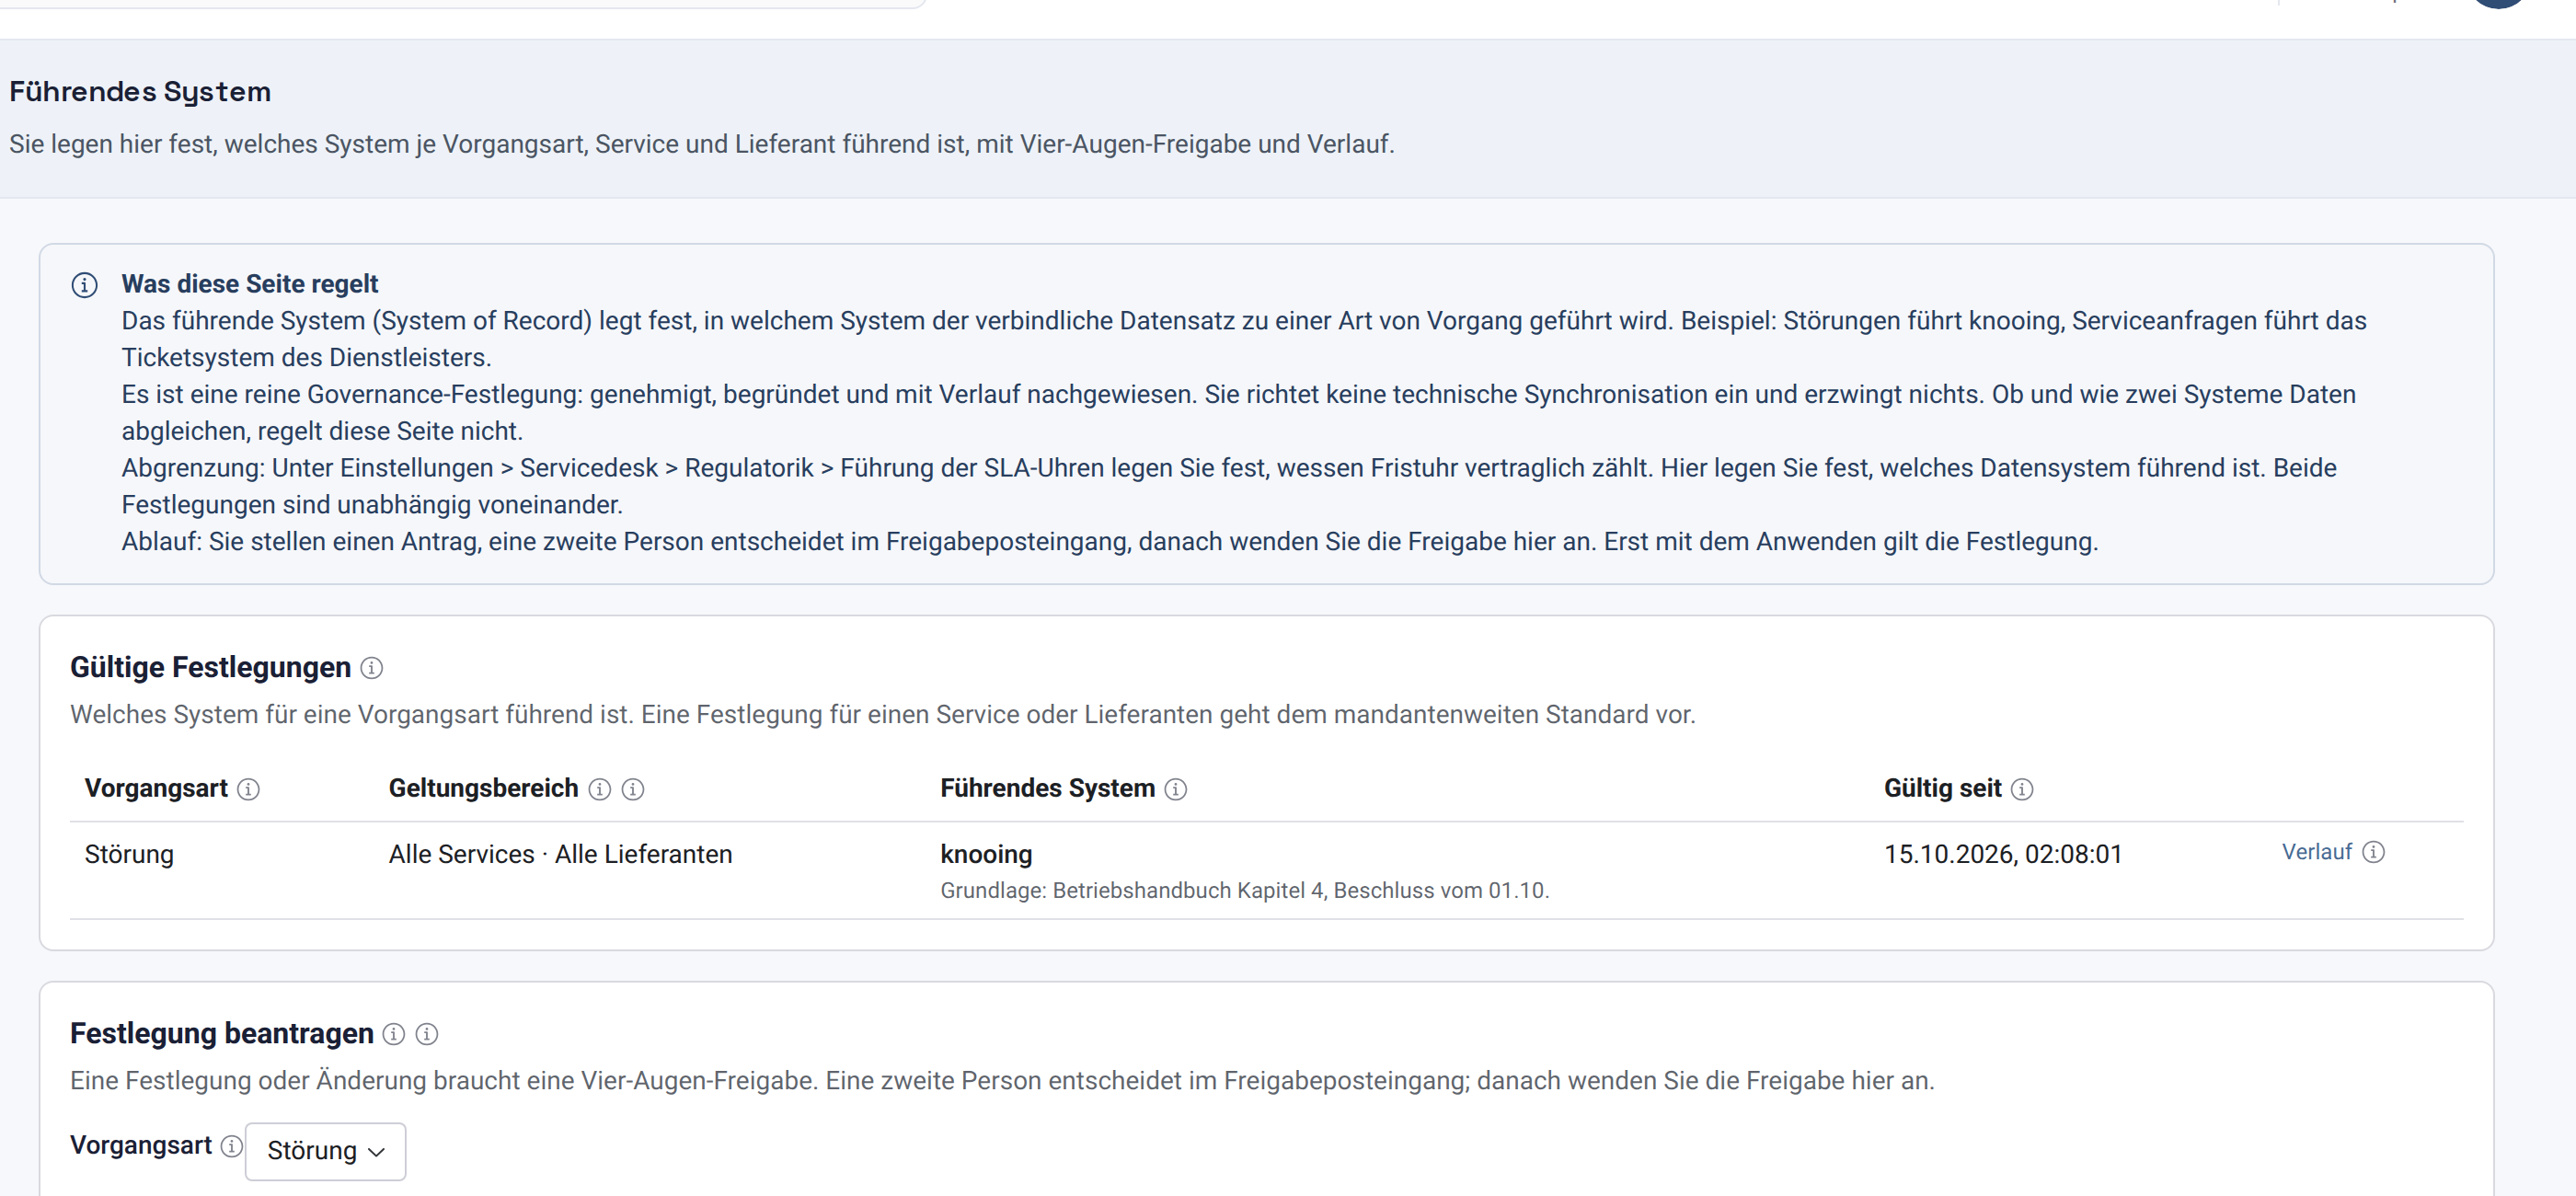The height and width of the screenshot is (1196, 2576).
Task: Click info icon beside 'Gültig seit' header
Action: point(2022,790)
